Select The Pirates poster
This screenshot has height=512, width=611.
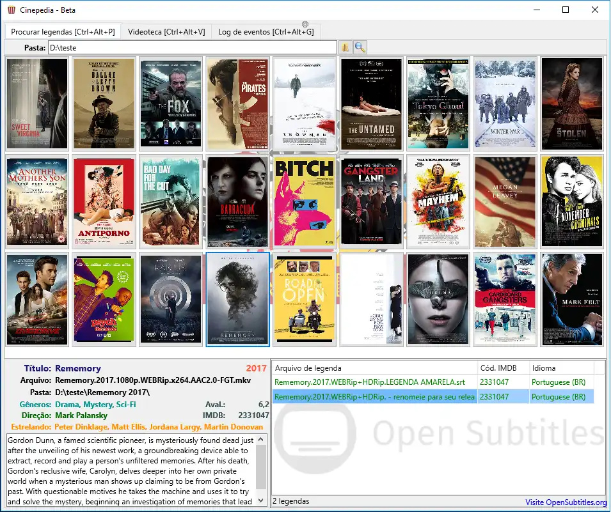click(x=238, y=104)
